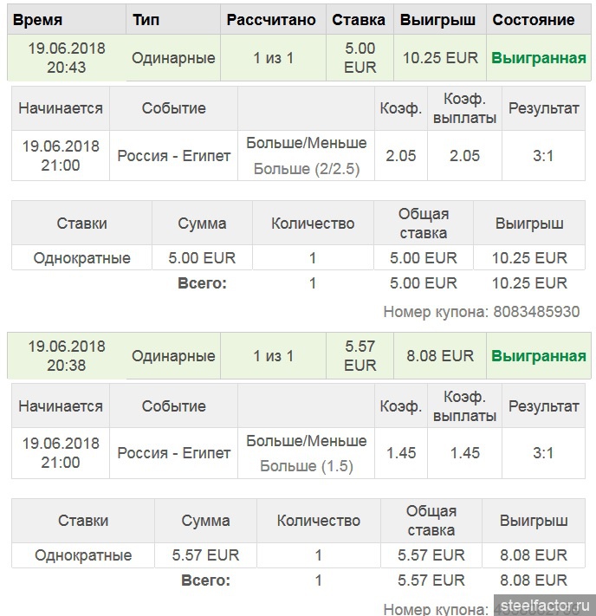The height and width of the screenshot is (616, 596).
Task: Click the 10.25 EUR payout in green row
Action: pos(440,58)
